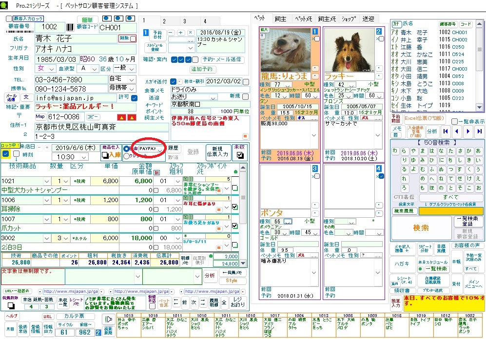Check the 新規 checkbox beside 送迎

tap(246, 96)
